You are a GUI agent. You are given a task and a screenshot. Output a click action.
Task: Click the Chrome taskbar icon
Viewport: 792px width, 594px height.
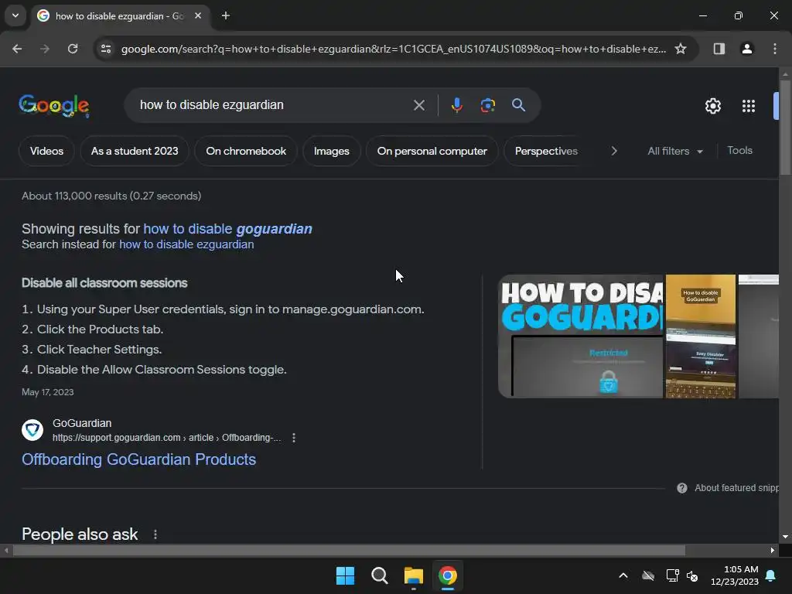[x=447, y=575]
